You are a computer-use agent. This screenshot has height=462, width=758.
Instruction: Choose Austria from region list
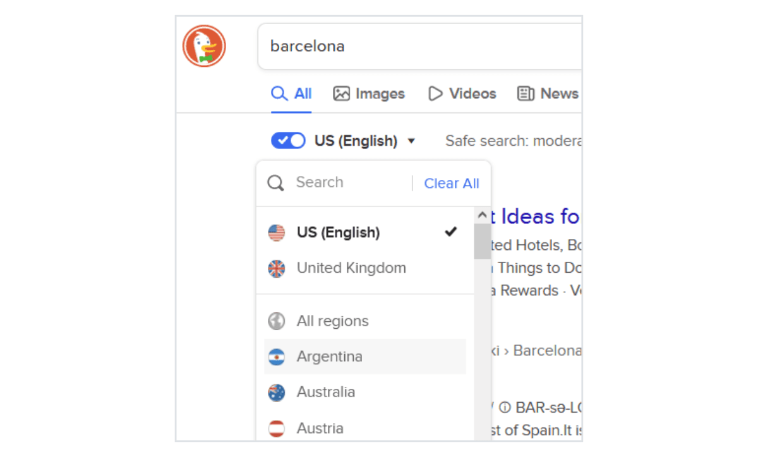click(x=365, y=428)
